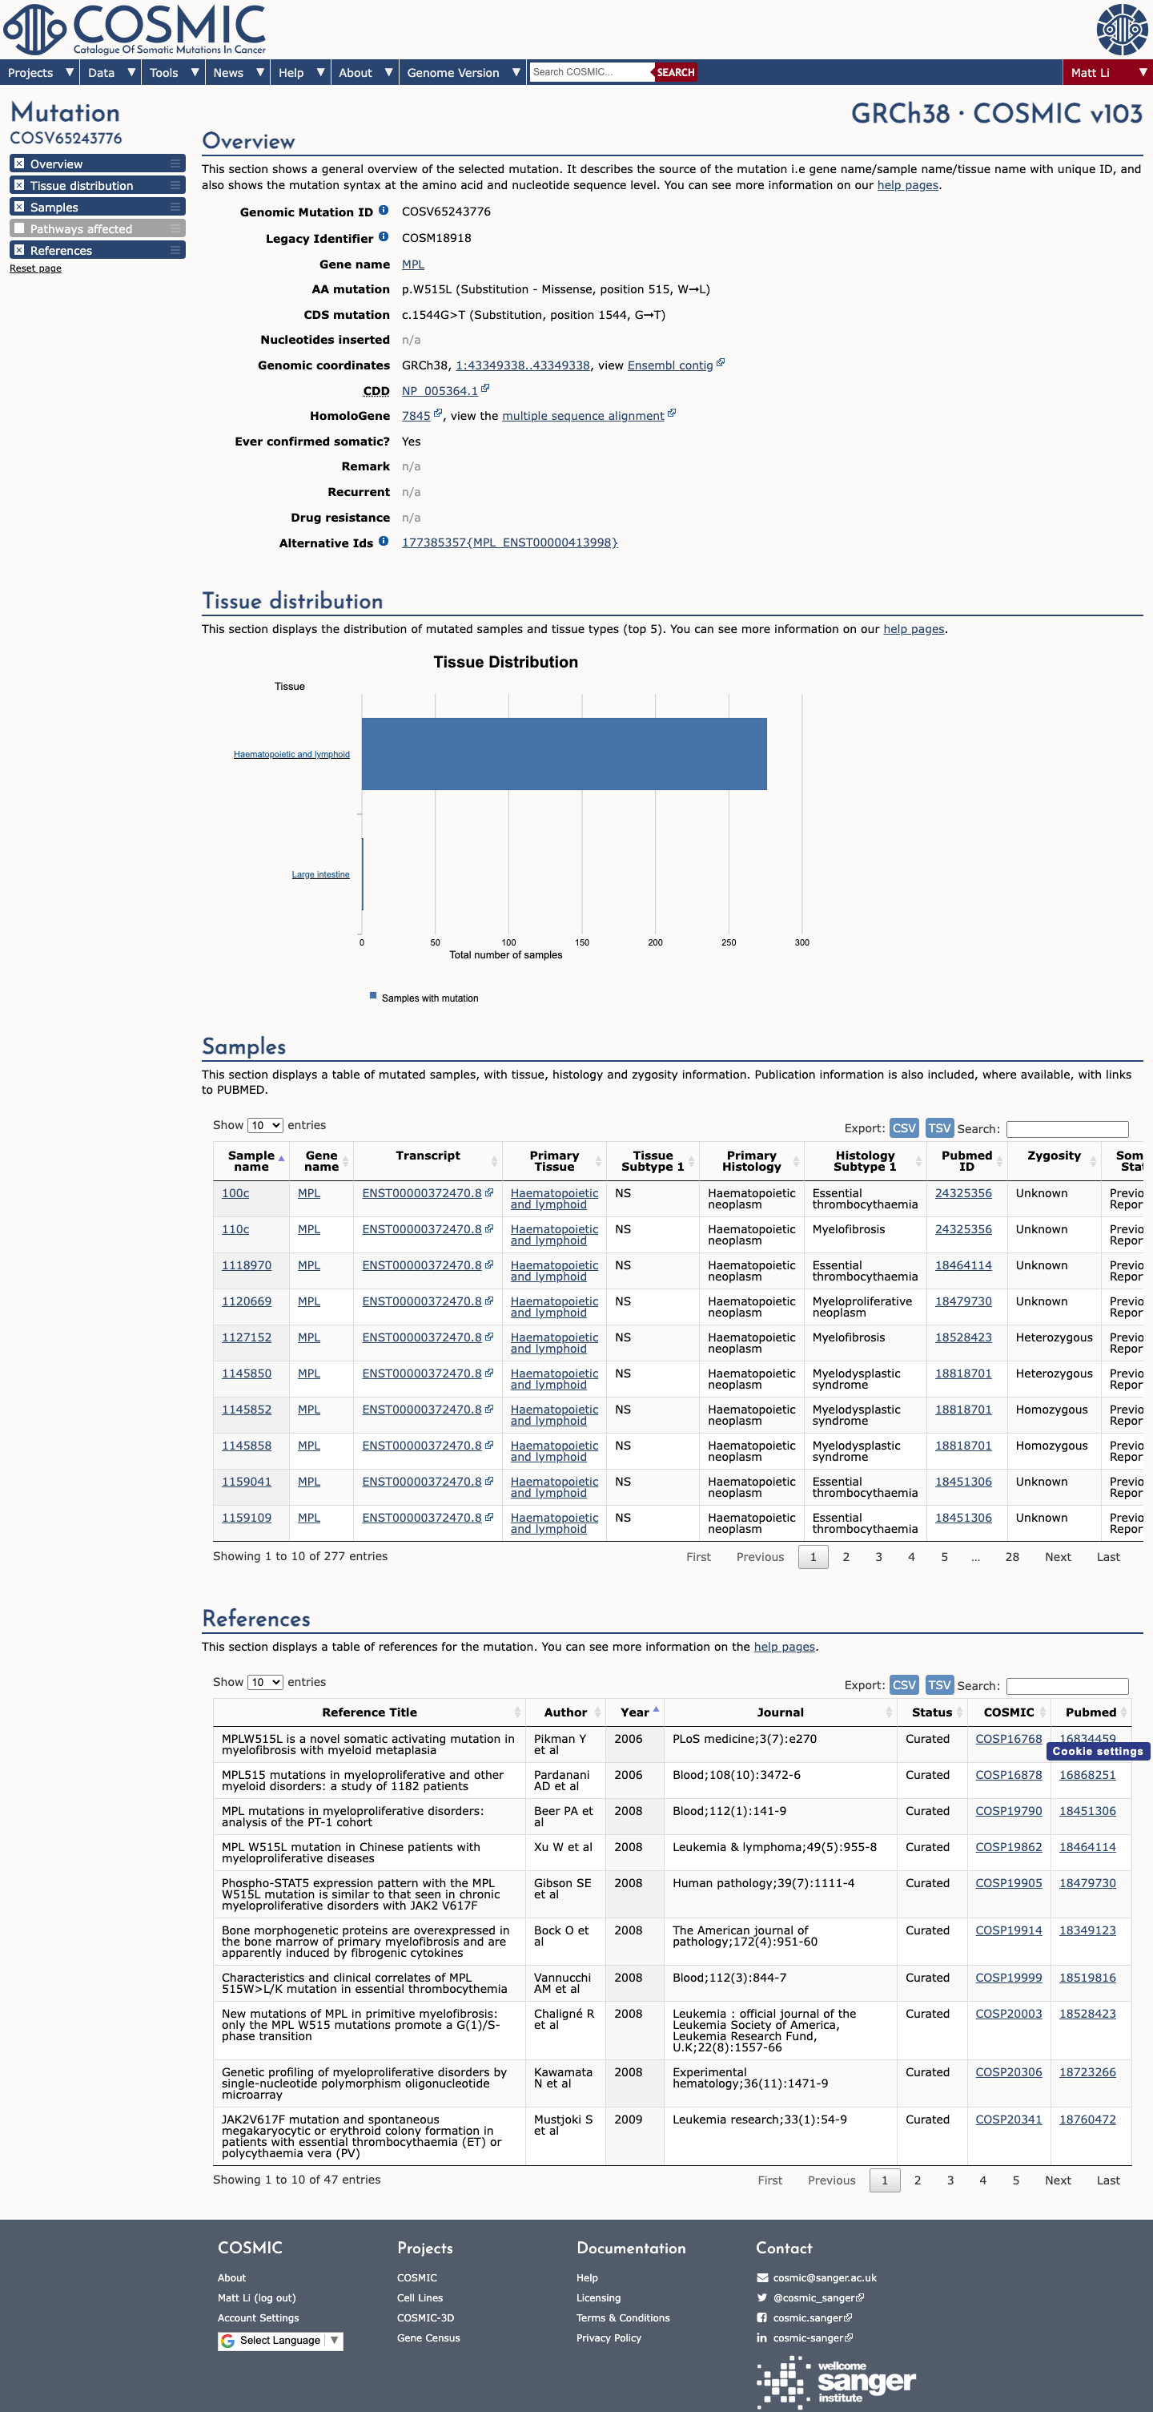
Task: Expand the Genome Version menu
Action: [464, 72]
